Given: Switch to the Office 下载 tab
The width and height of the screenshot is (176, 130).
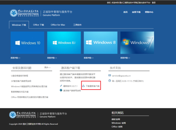Looking at the screenshot, I should coord(38,25).
